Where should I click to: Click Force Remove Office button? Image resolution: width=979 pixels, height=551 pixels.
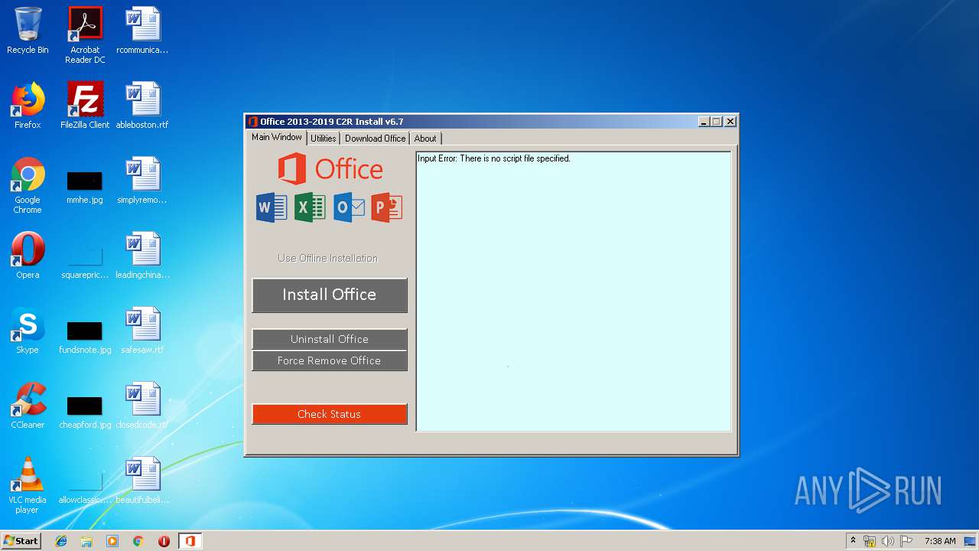(330, 360)
